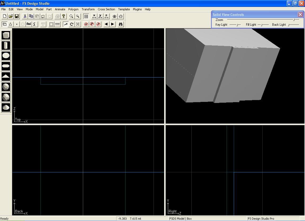305x221 pixels.
Task: Undo the last action in the toolbar
Action: click(x=43, y=16)
